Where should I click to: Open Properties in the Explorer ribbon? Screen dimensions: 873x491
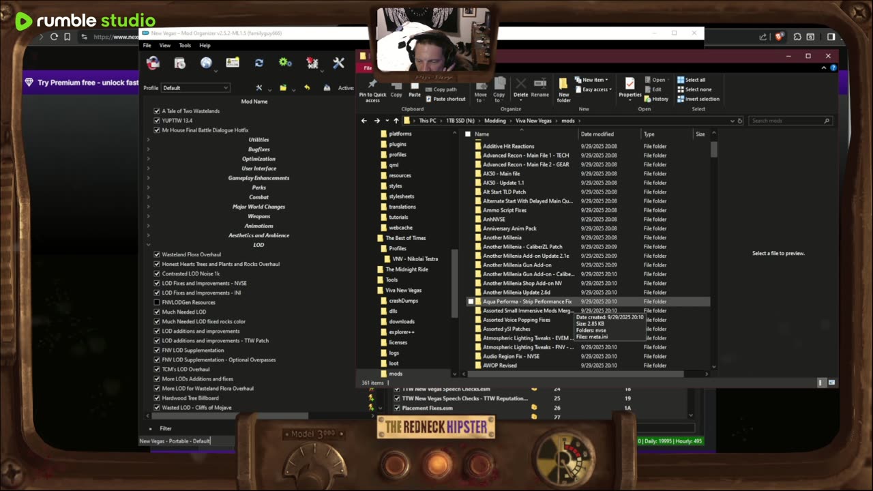[630, 88]
